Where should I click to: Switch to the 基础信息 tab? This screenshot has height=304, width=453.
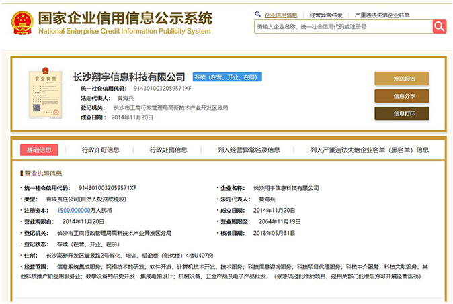(x=39, y=150)
